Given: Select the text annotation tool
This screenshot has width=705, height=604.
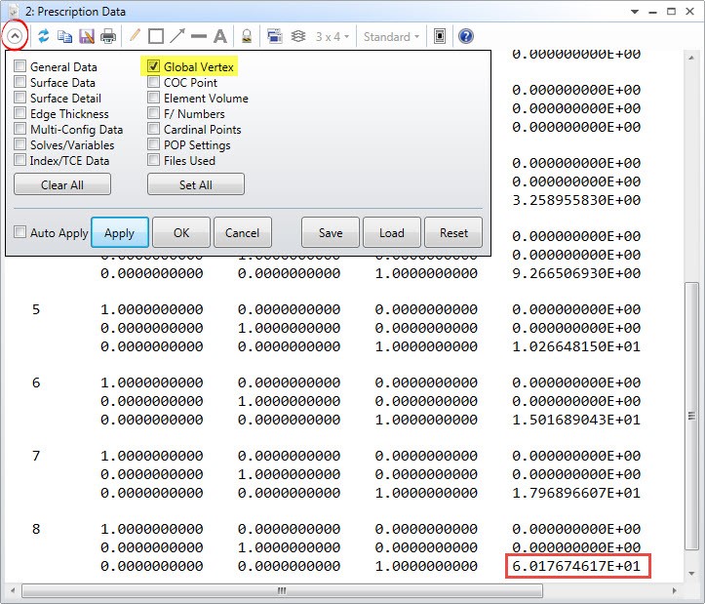Looking at the screenshot, I should (220, 36).
